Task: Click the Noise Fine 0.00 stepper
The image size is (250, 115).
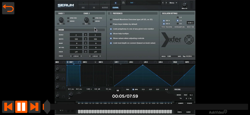Action: [190, 23]
